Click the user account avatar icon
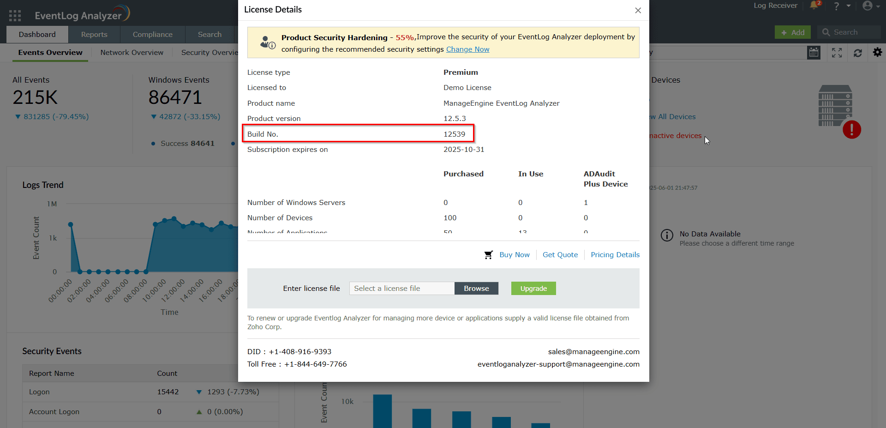886x428 pixels. 868,6
